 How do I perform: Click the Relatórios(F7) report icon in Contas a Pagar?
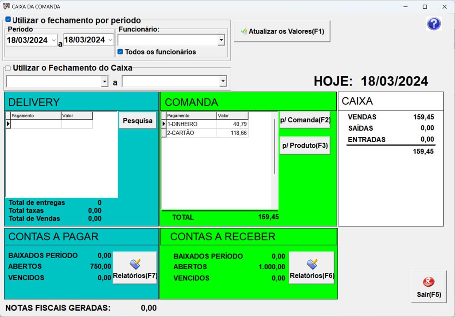[x=135, y=263]
